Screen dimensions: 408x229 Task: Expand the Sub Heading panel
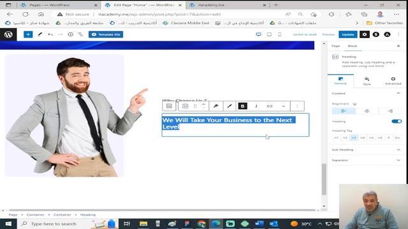click(367, 150)
